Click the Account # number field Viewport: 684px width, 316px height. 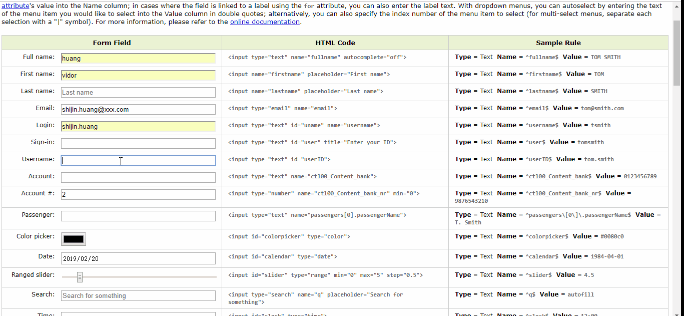click(x=138, y=194)
